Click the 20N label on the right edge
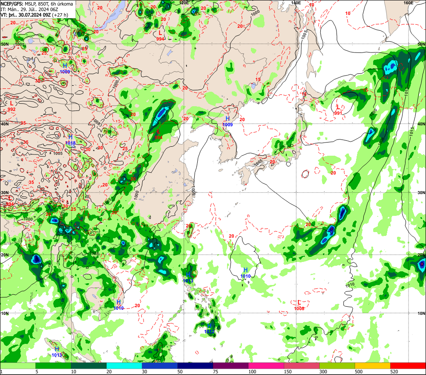Screen dimensions: 426x375 click(x=421, y=255)
